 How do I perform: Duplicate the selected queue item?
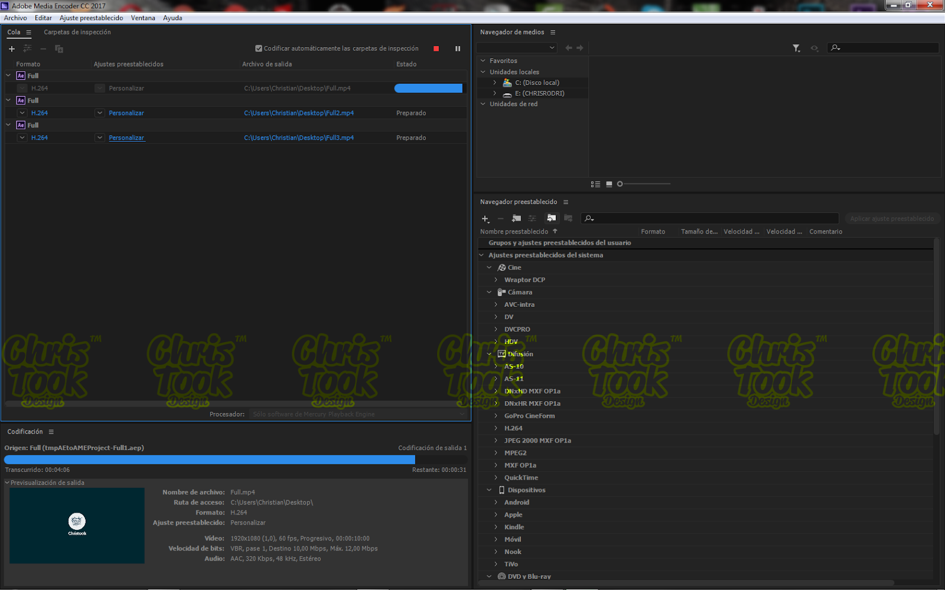[x=59, y=49]
